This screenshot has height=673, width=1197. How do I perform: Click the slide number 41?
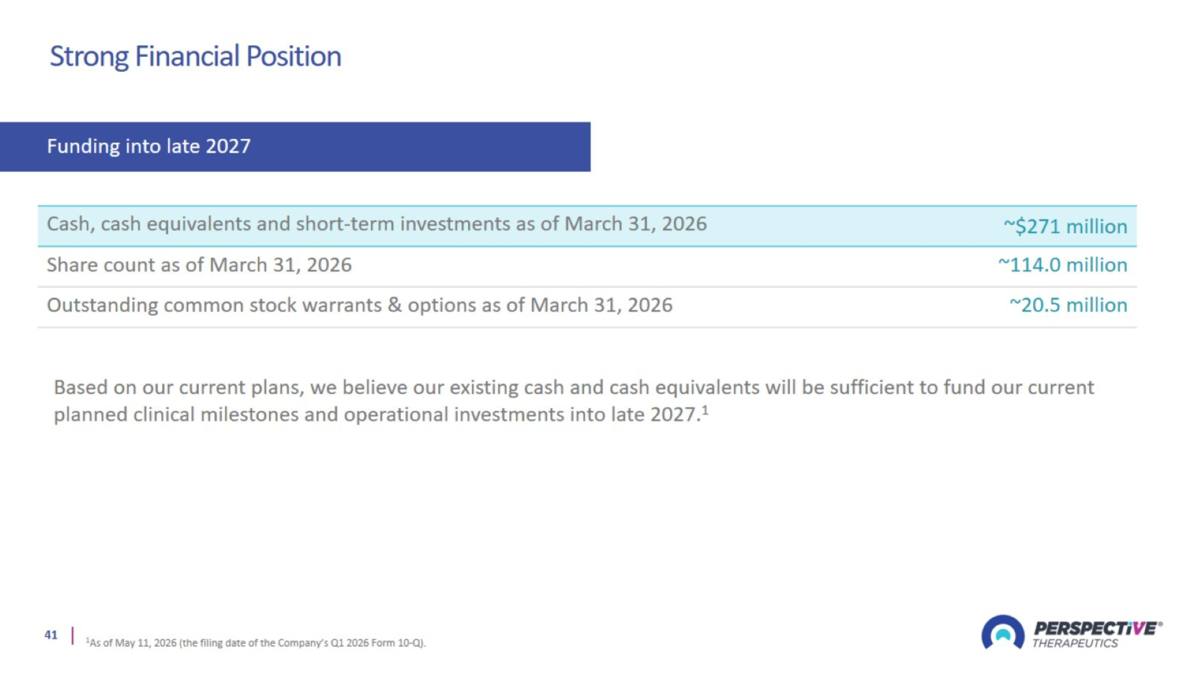tap(51, 635)
